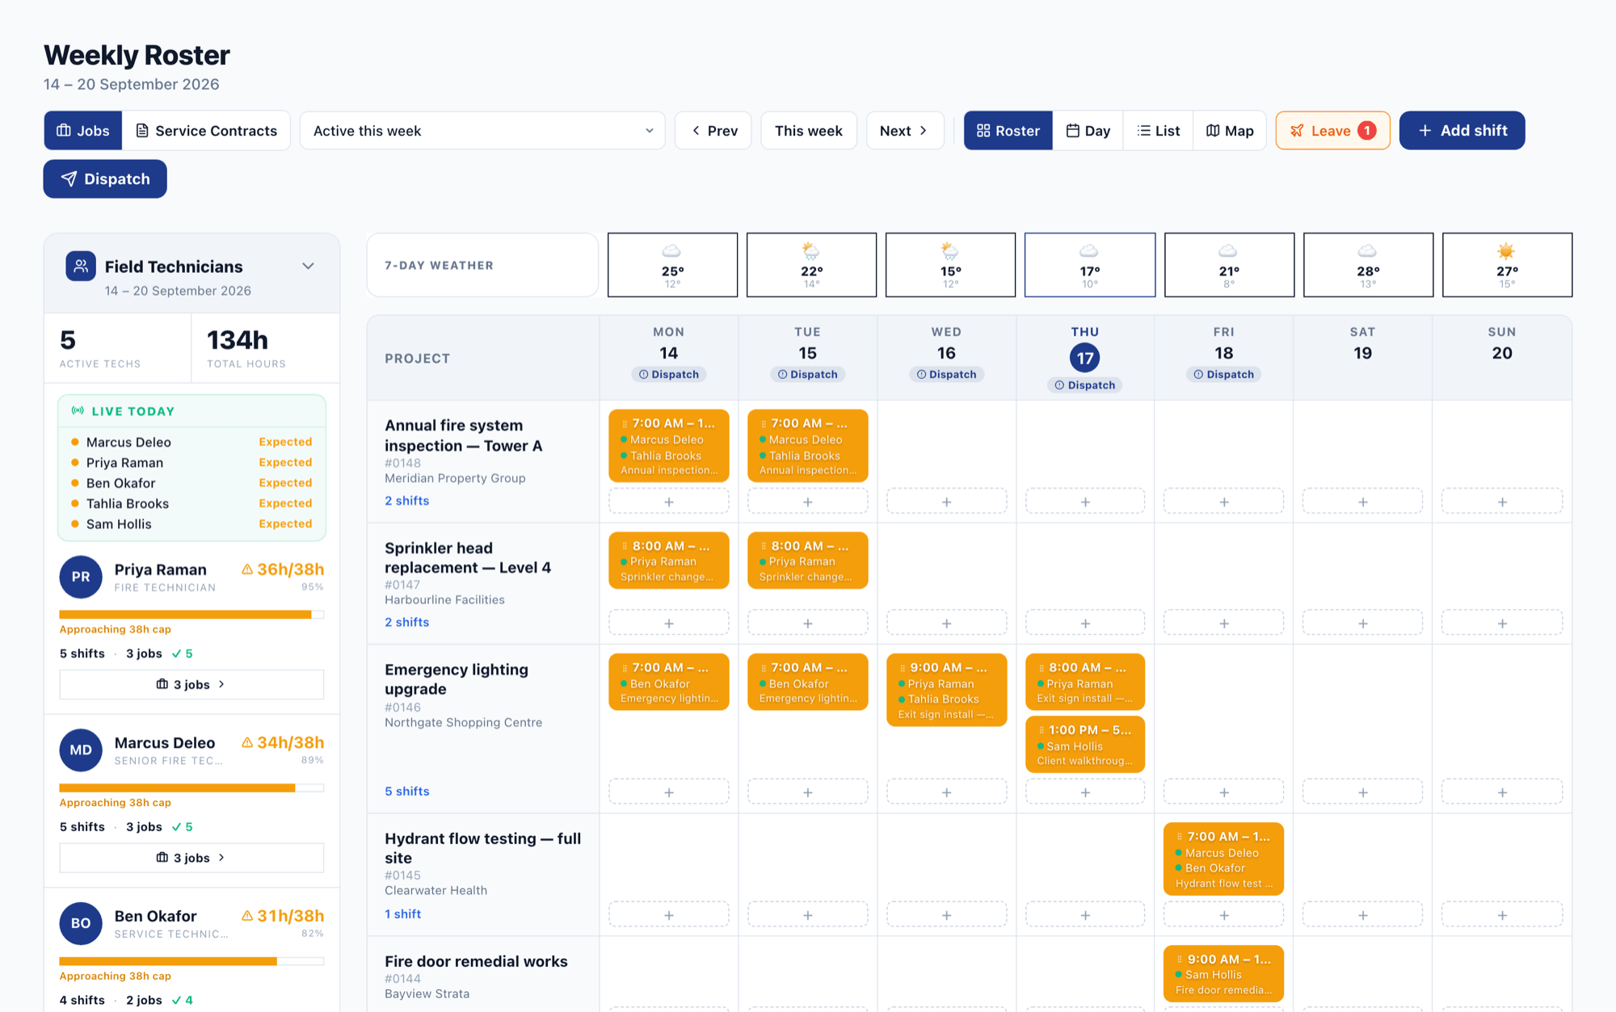Click the Add shift button
This screenshot has height=1012, width=1616.
(x=1462, y=131)
